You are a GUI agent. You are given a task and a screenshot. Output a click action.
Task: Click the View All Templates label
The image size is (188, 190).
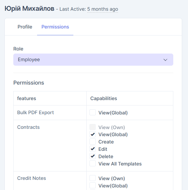coord(120,164)
